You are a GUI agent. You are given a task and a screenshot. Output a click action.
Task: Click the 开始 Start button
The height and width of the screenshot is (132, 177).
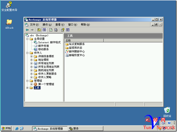(x=6, y=128)
